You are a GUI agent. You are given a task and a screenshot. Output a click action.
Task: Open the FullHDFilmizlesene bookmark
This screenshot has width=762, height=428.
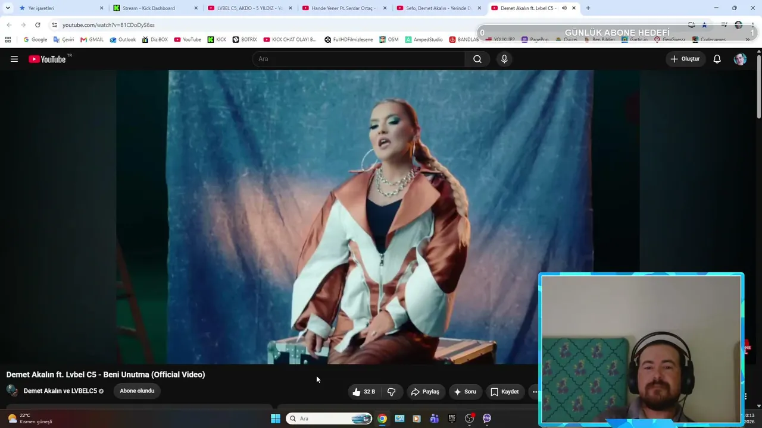tap(348, 40)
